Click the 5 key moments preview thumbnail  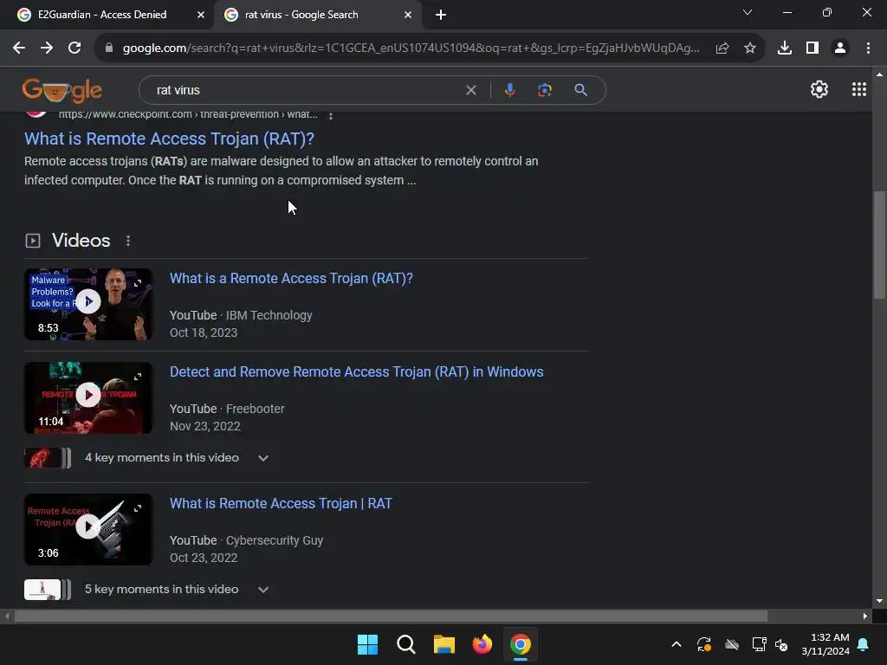(48, 590)
